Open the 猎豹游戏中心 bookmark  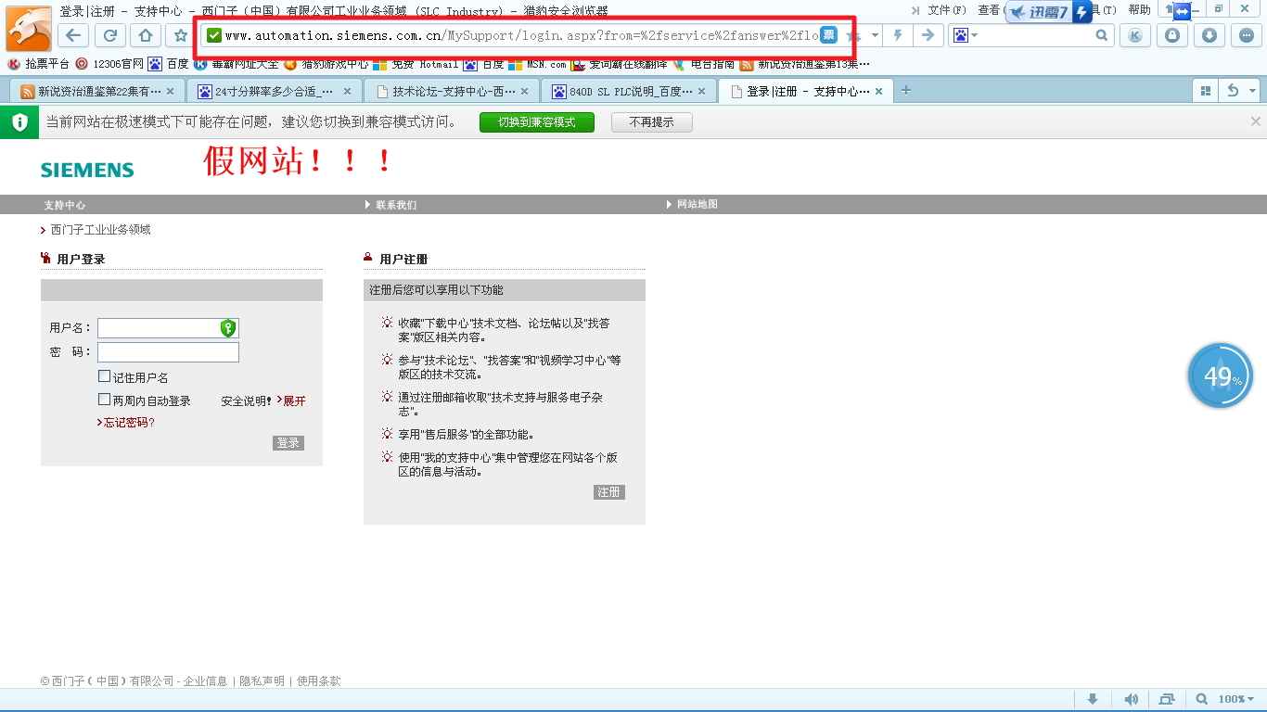[326, 64]
